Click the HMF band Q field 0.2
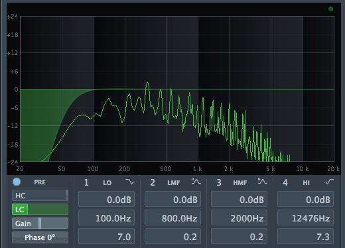345x248 pixels. click(239, 237)
